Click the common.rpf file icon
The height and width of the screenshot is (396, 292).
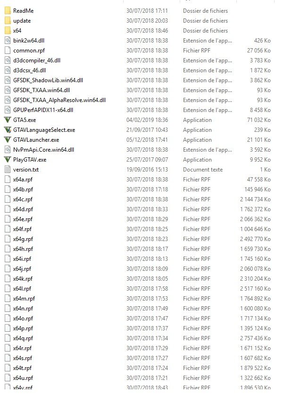click(x=8, y=51)
